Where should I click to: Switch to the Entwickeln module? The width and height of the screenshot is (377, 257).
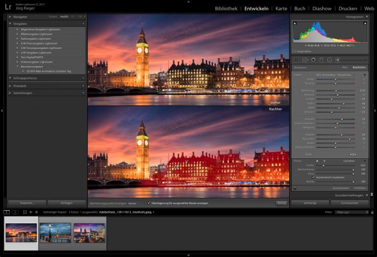[256, 9]
